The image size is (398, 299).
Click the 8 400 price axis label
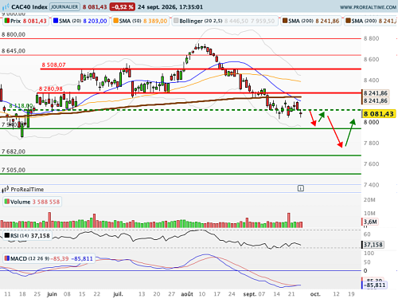[371, 81]
